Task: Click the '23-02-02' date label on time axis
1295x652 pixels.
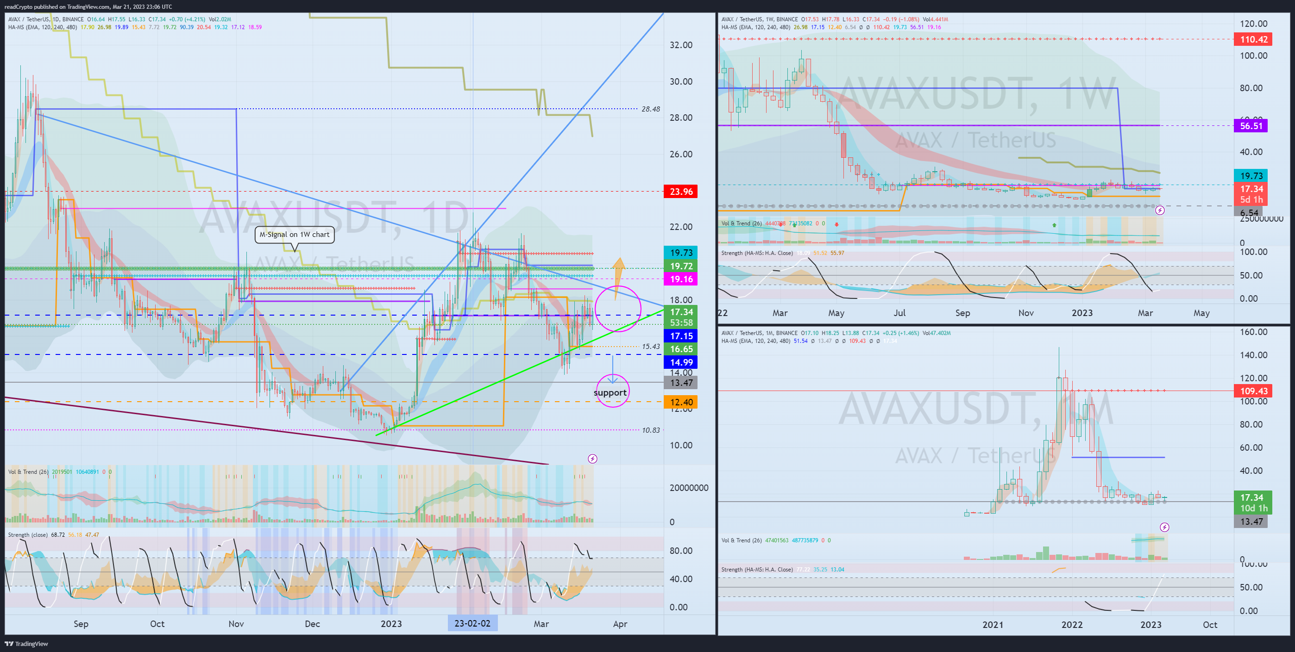Action: pos(472,623)
